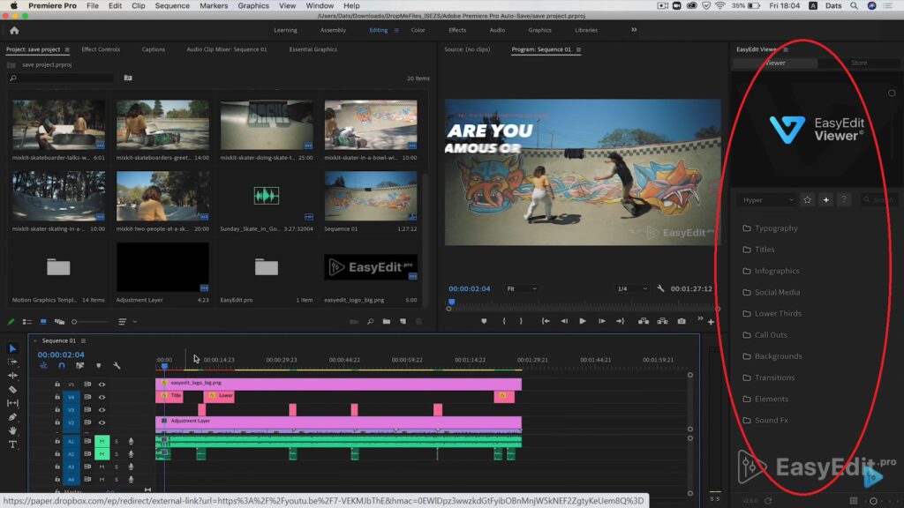
Task: Toggle V4 track output eye
Action: click(x=102, y=397)
